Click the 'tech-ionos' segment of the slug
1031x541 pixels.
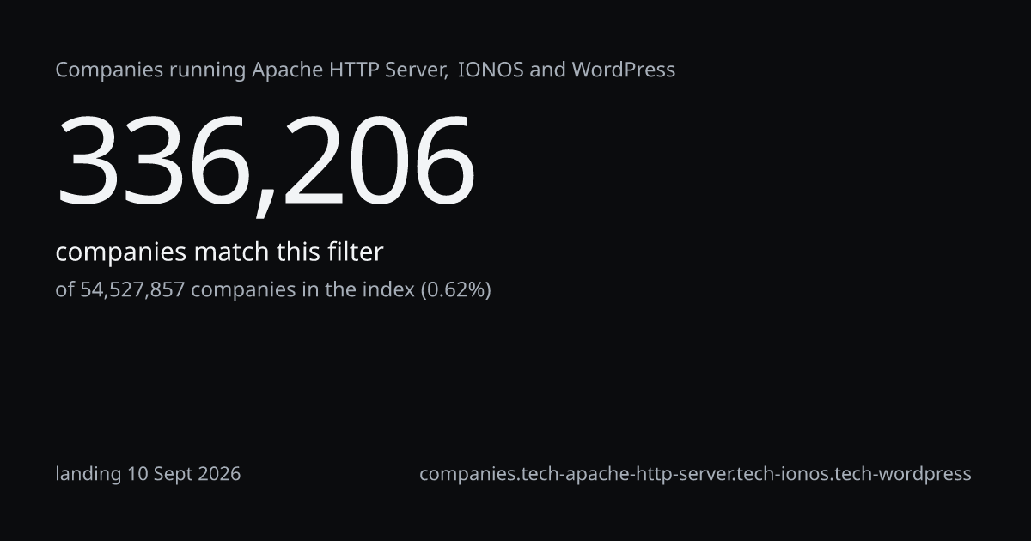click(x=788, y=474)
